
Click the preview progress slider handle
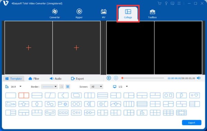point(122,78)
